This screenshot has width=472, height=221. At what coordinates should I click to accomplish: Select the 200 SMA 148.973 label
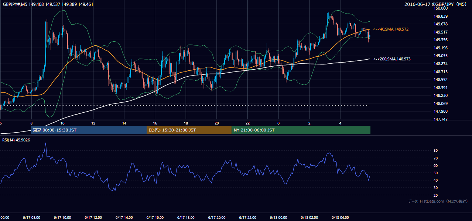(392, 59)
